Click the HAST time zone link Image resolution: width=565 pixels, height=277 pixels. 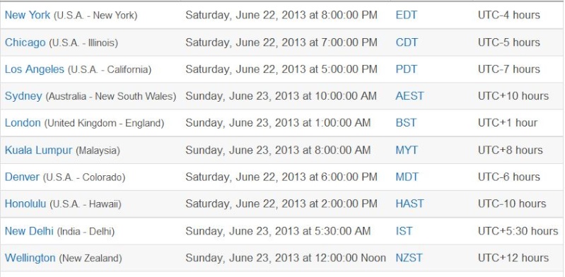[409, 204]
